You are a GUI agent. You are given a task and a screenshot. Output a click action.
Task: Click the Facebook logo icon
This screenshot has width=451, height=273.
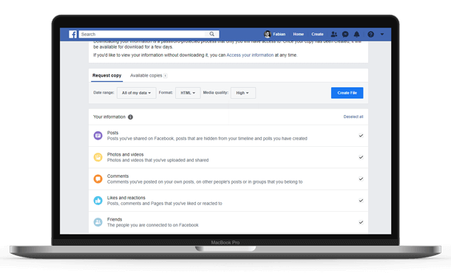tap(72, 34)
